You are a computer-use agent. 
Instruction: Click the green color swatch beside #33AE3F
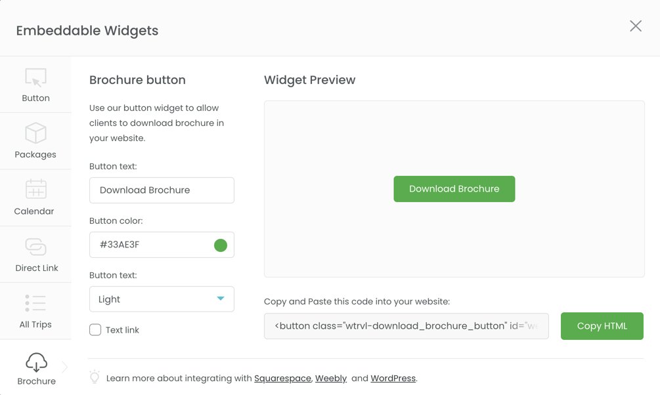(x=222, y=244)
